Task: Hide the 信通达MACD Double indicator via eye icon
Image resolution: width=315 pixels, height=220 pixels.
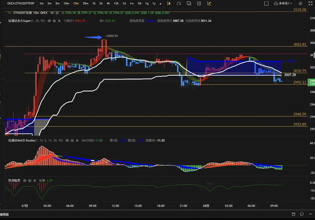Action: point(67,140)
